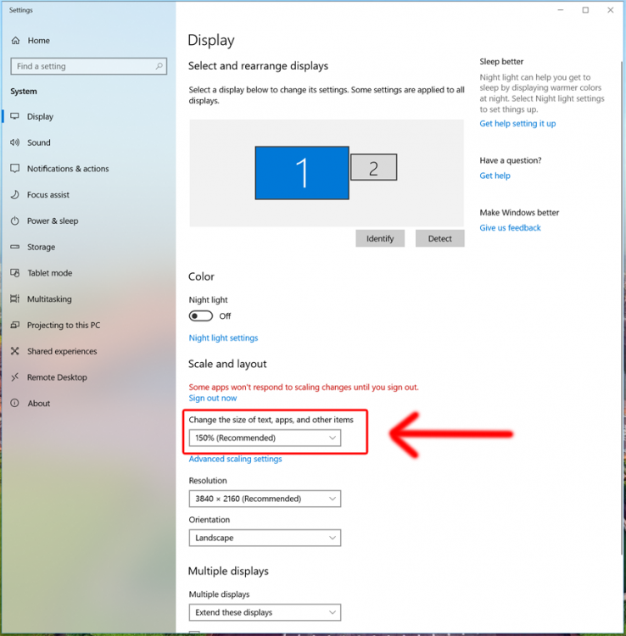Click the Power & sleep icon

[15, 220]
